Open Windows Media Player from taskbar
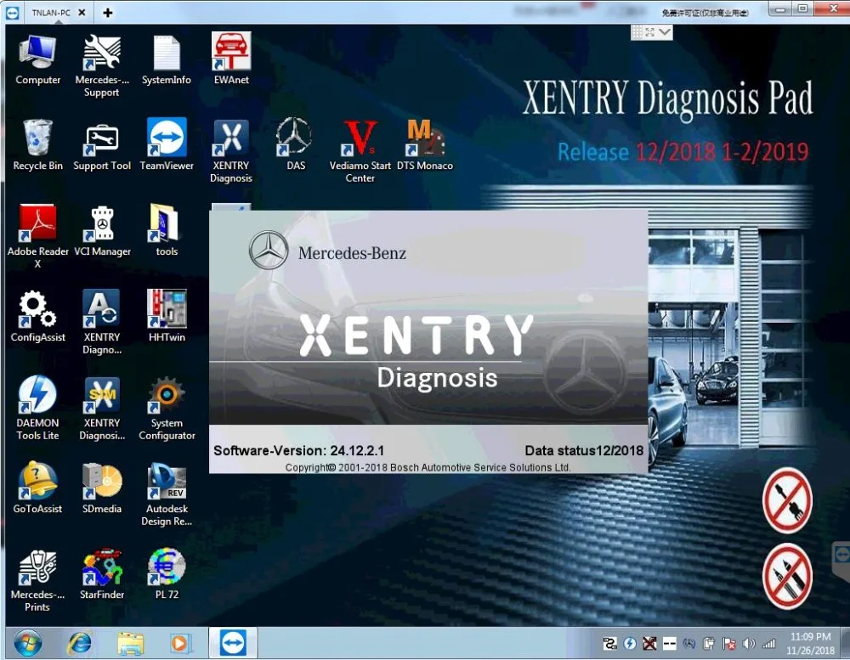850x660 pixels. (x=178, y=644)
